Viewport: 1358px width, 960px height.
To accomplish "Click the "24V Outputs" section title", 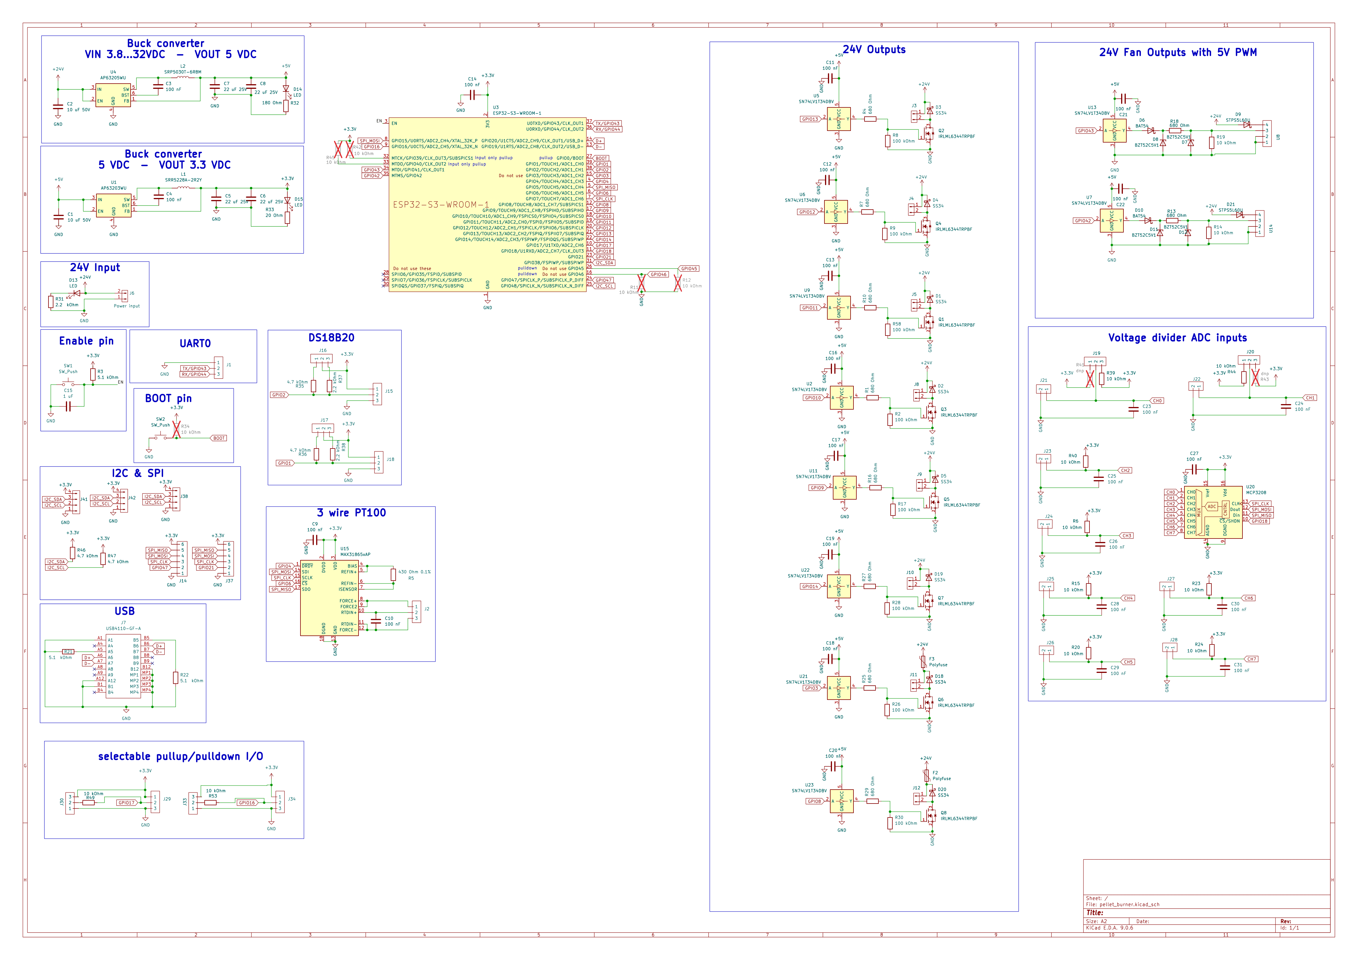I will [873, 50].
